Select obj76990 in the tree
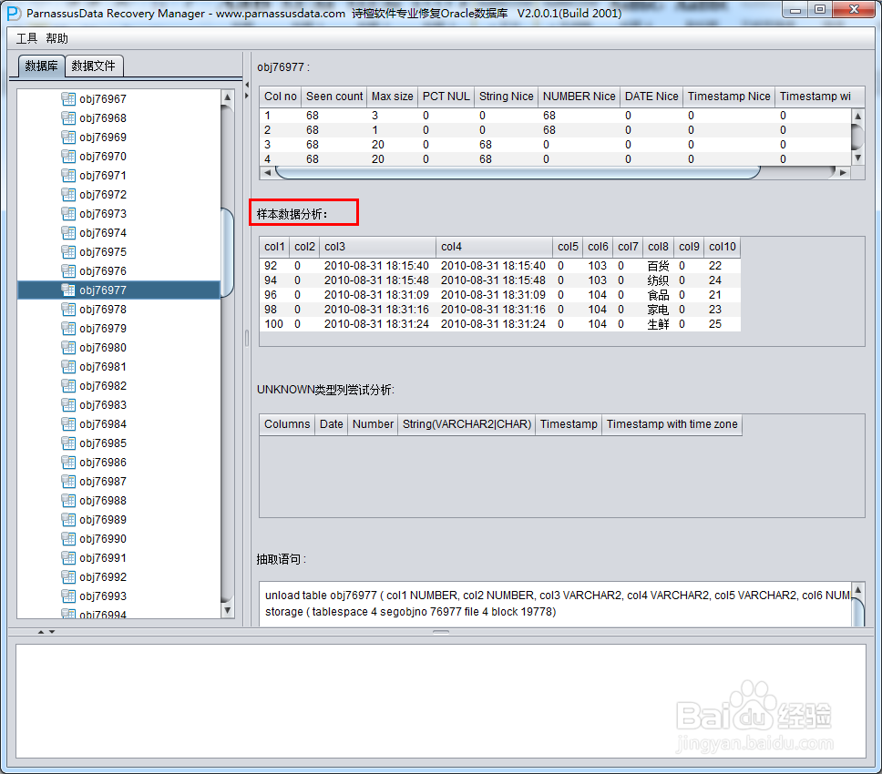The width and height of the screenshot is (882, 774). coord(103,538)
